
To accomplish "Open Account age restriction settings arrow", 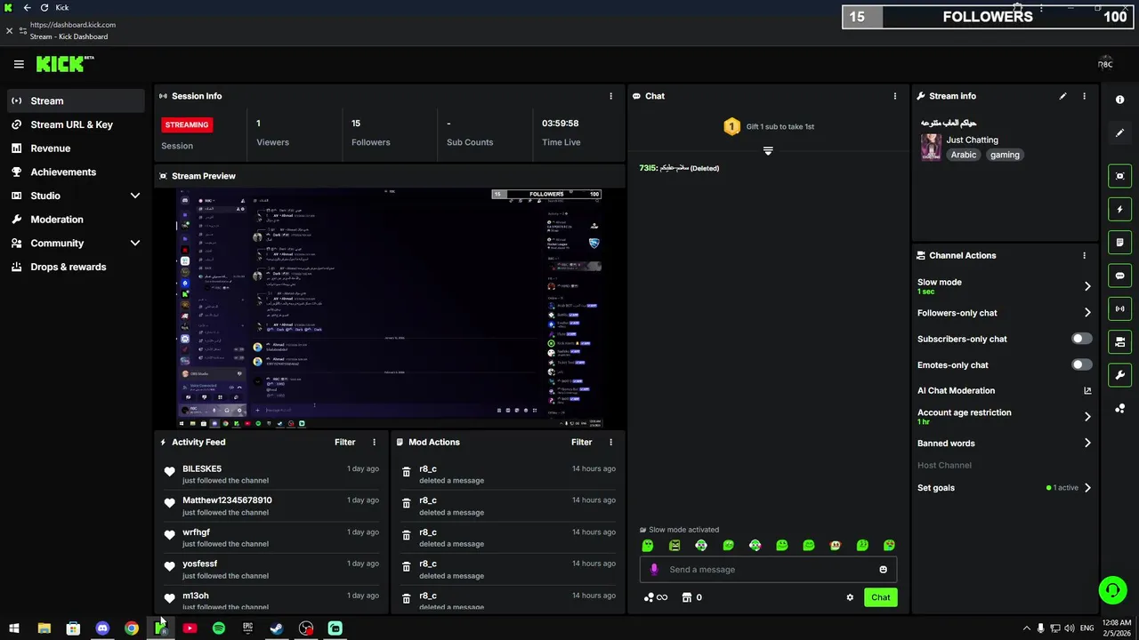I will coord(1086,416).
